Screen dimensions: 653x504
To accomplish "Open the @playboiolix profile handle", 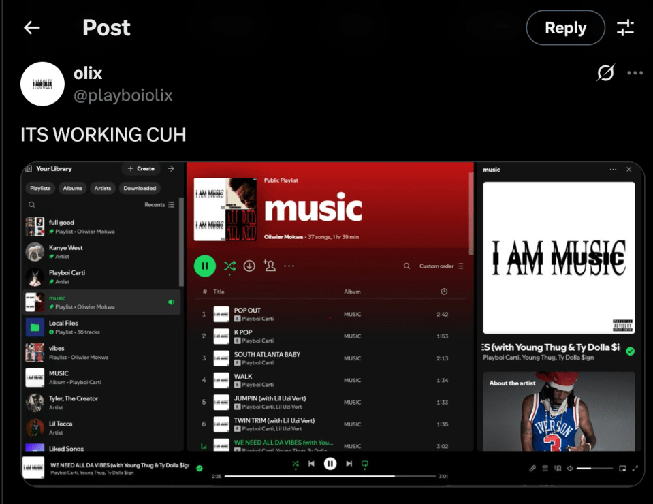I will (123, 95).
